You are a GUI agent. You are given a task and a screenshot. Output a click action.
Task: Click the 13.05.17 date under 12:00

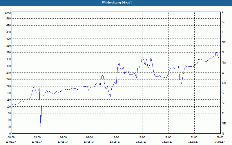tap(115, 142)
